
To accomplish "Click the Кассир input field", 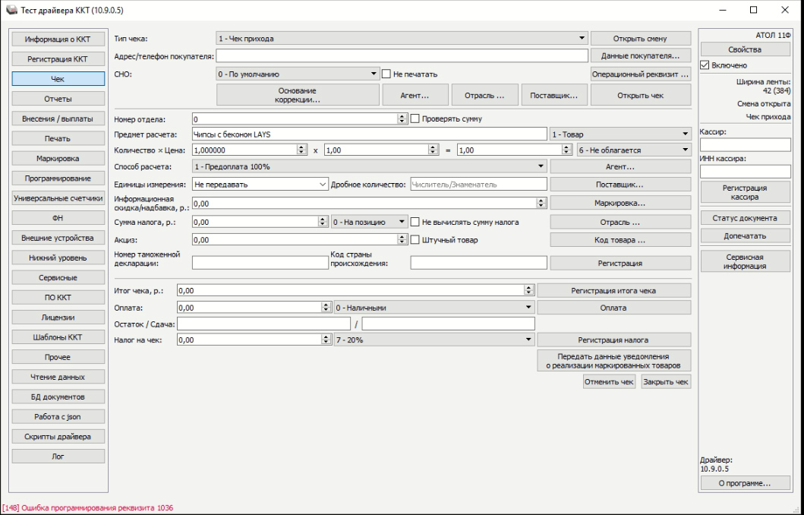I will [x=745, y=144].
